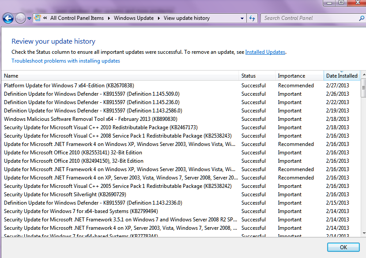The height and width of the screenshot is (258, 366).
Task: Click the 2/26/2013 date installed cell
Action: pos(337,94)
